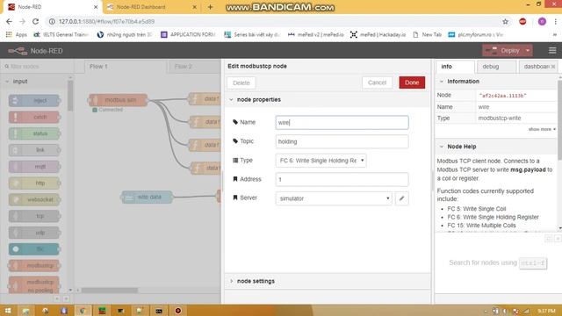Click into the Topic field containing holding

point(342,141)
